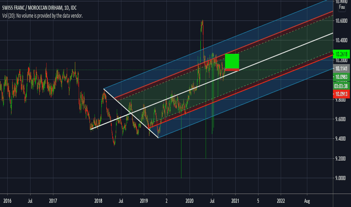
Task: Click the SWISS FRANC / MOROCCAN DIRHAM symbol title
Action: click(40, 8)
